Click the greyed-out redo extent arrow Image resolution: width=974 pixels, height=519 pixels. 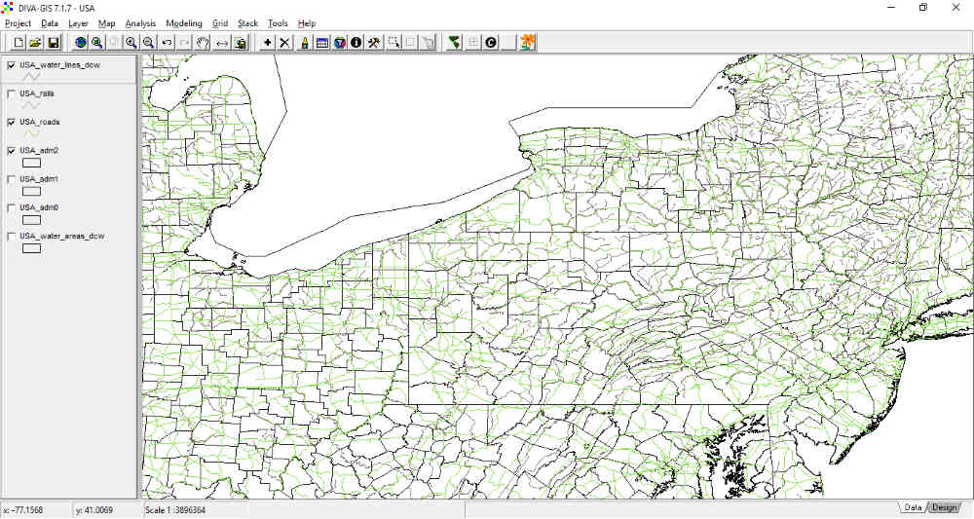pyautogui.click(x=184, y=42)
